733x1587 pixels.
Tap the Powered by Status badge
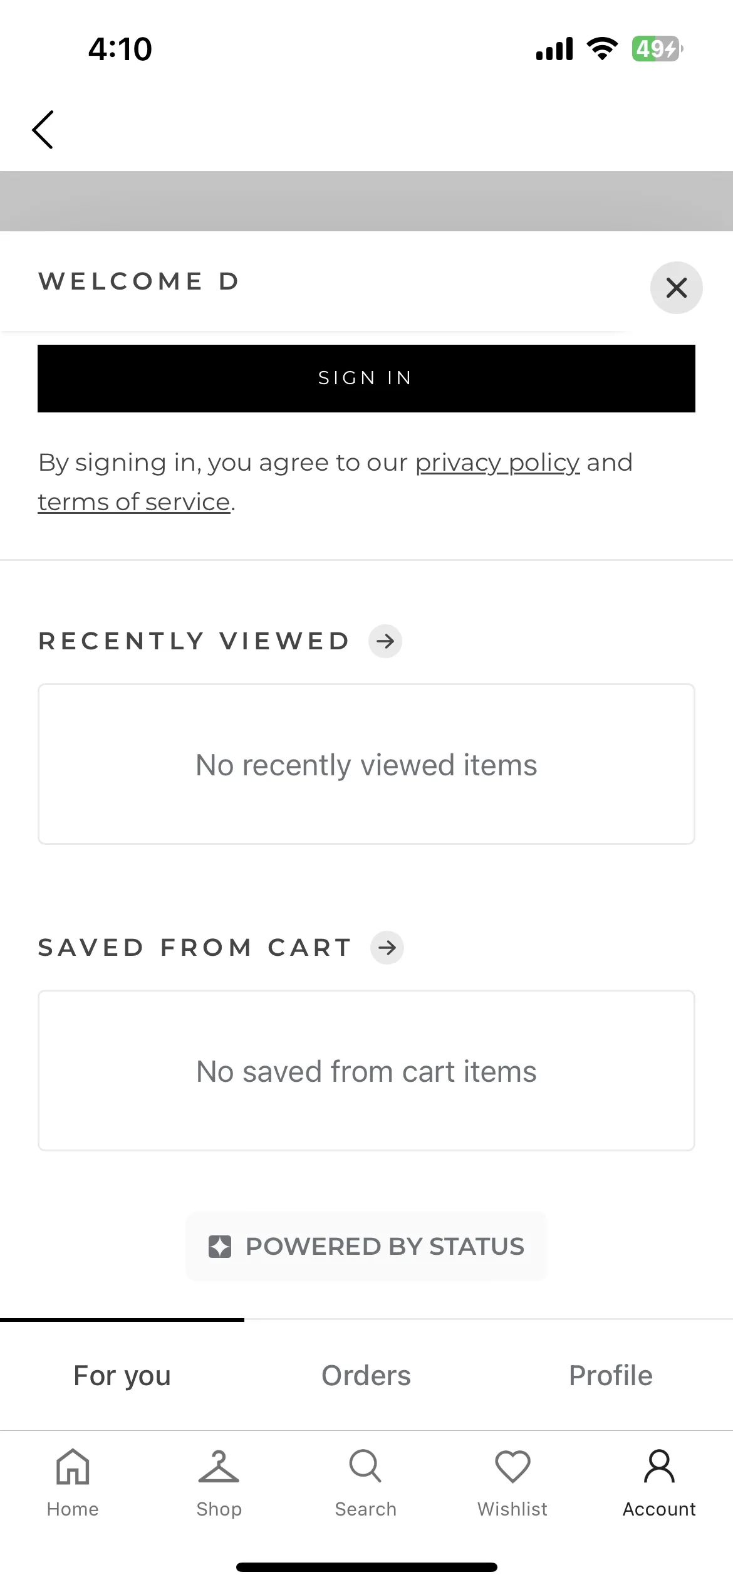366,1247
